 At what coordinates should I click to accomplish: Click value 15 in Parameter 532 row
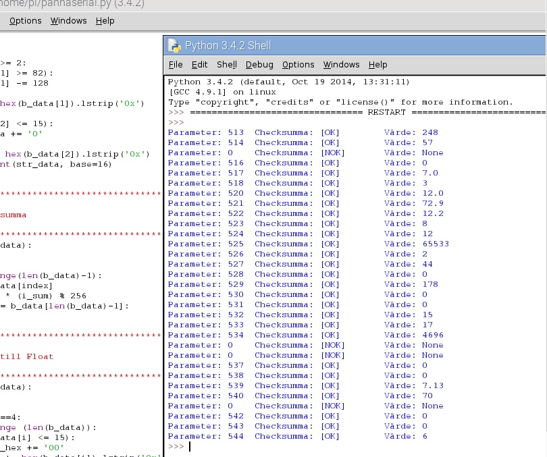click(x=427, y=315)
